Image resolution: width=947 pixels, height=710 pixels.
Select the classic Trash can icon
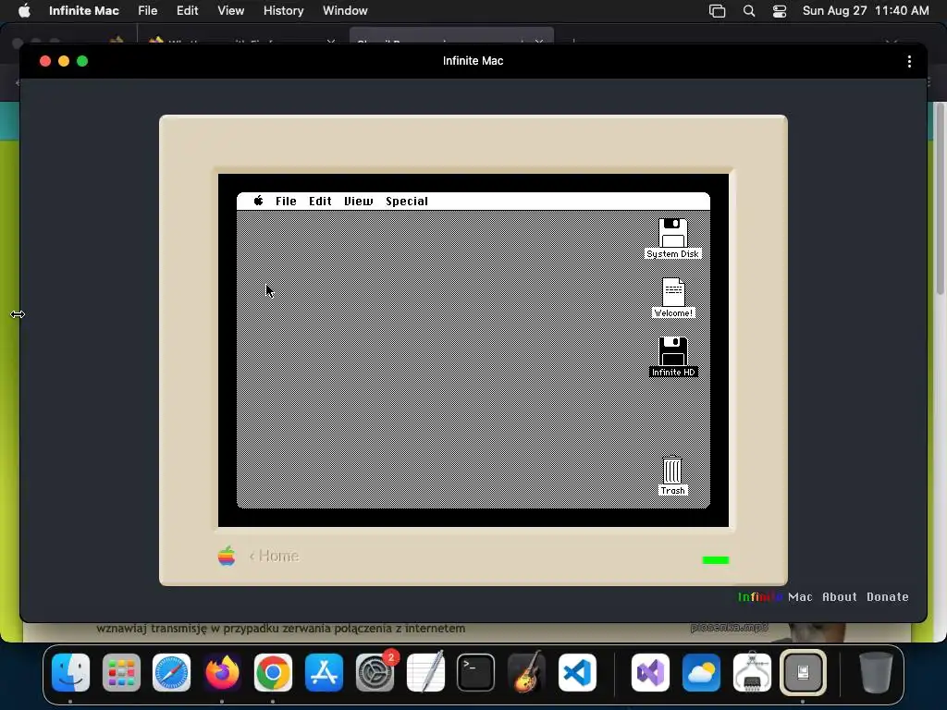(672, 470)
